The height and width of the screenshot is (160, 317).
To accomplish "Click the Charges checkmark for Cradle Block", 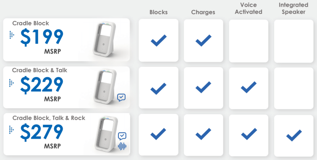I will click(203, 41).
